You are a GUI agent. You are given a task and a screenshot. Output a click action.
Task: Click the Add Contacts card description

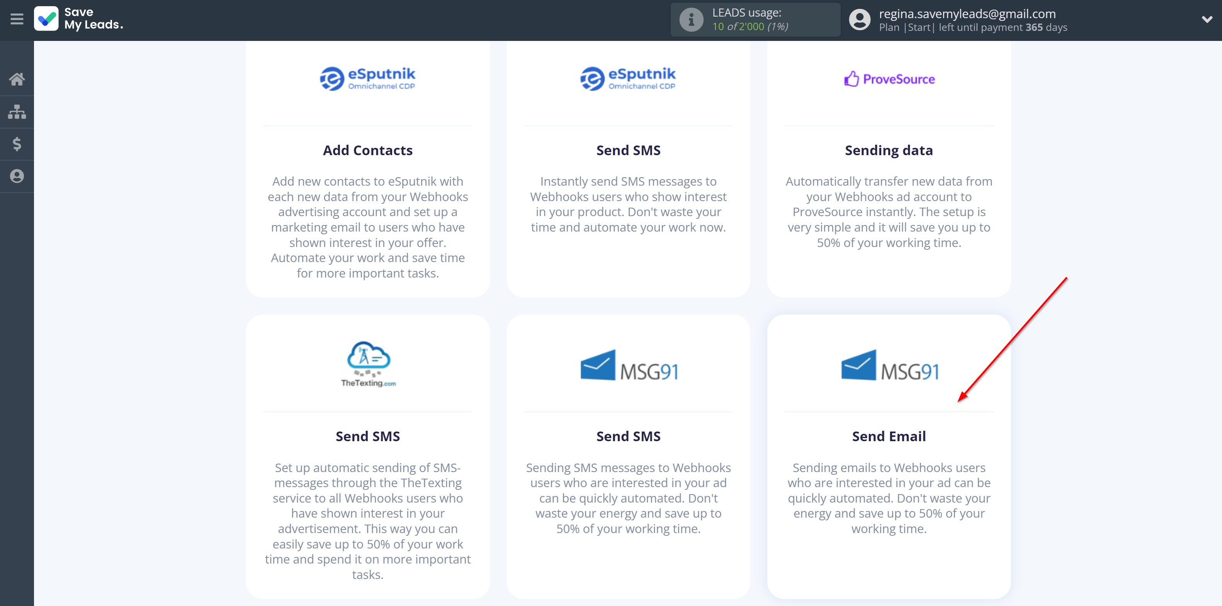point(368,227)
